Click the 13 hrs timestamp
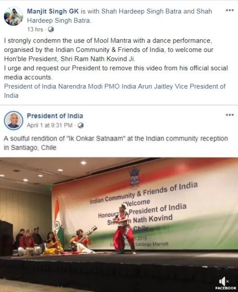This screenshot has width=238, height=292. click(x=35, y=29)
